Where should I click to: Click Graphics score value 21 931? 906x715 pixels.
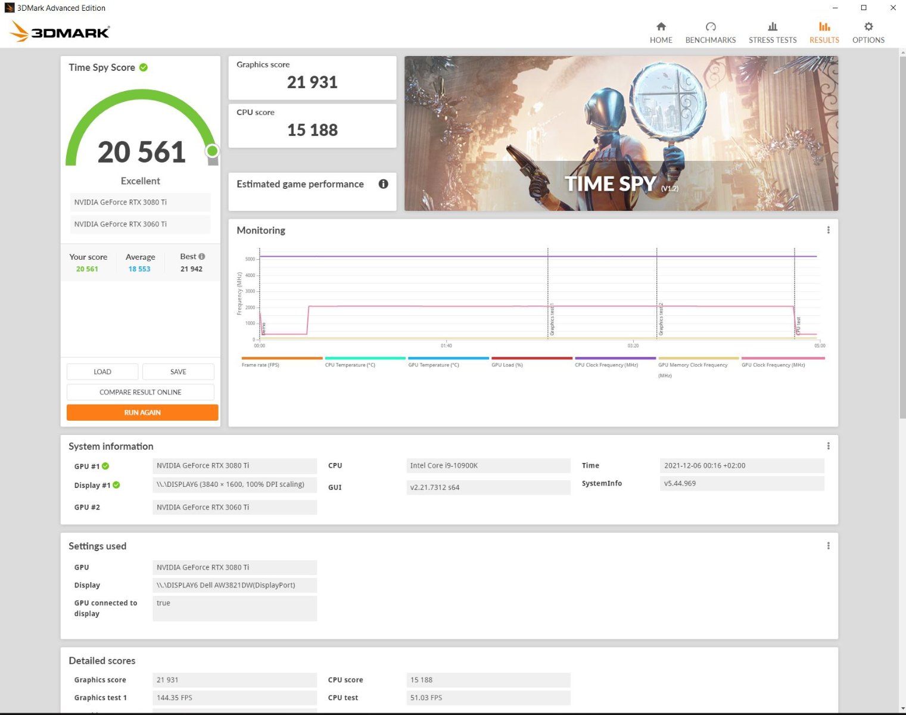click(x=312, y=82)
